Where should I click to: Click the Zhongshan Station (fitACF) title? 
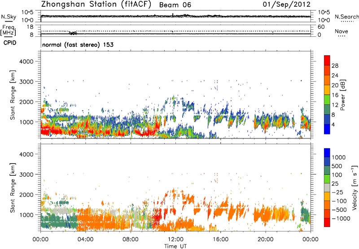[x=96, y=4]
